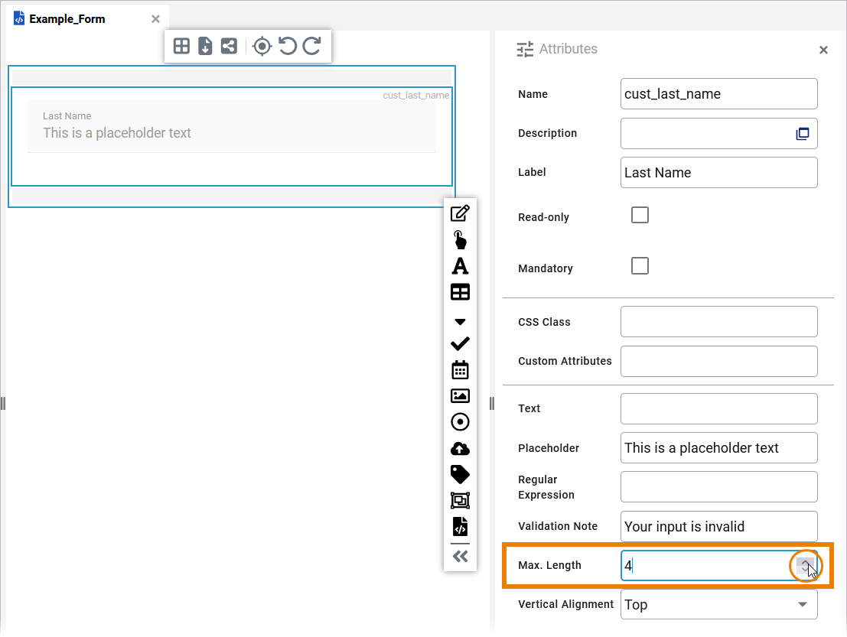Select the tag element icon

coord(460,475)
